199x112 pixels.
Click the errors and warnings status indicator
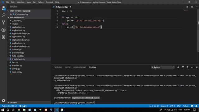tap(23, 106)
